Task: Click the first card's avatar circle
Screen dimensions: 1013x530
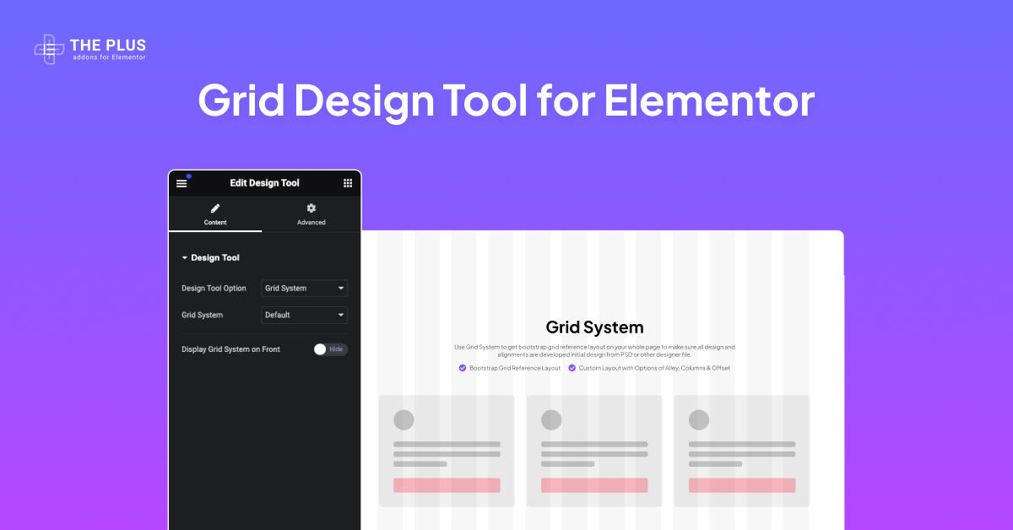Action: click(404, 419)
